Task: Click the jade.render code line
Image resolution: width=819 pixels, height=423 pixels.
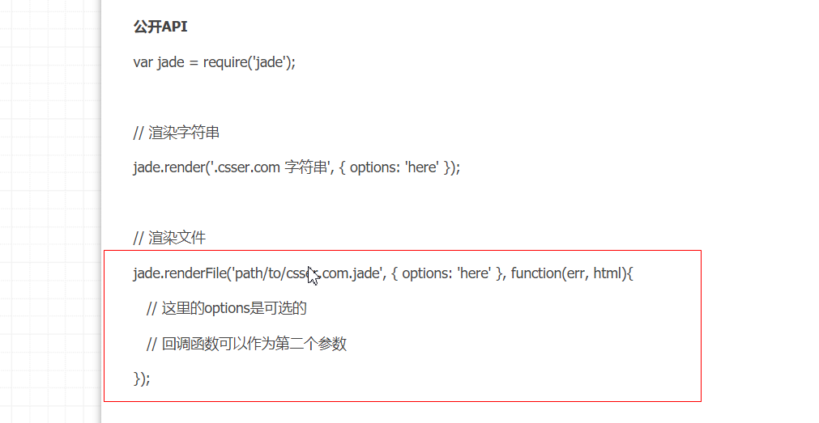Action: [x=296, y=167]
